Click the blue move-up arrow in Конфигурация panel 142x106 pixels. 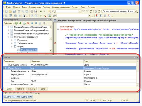point(32,23)
